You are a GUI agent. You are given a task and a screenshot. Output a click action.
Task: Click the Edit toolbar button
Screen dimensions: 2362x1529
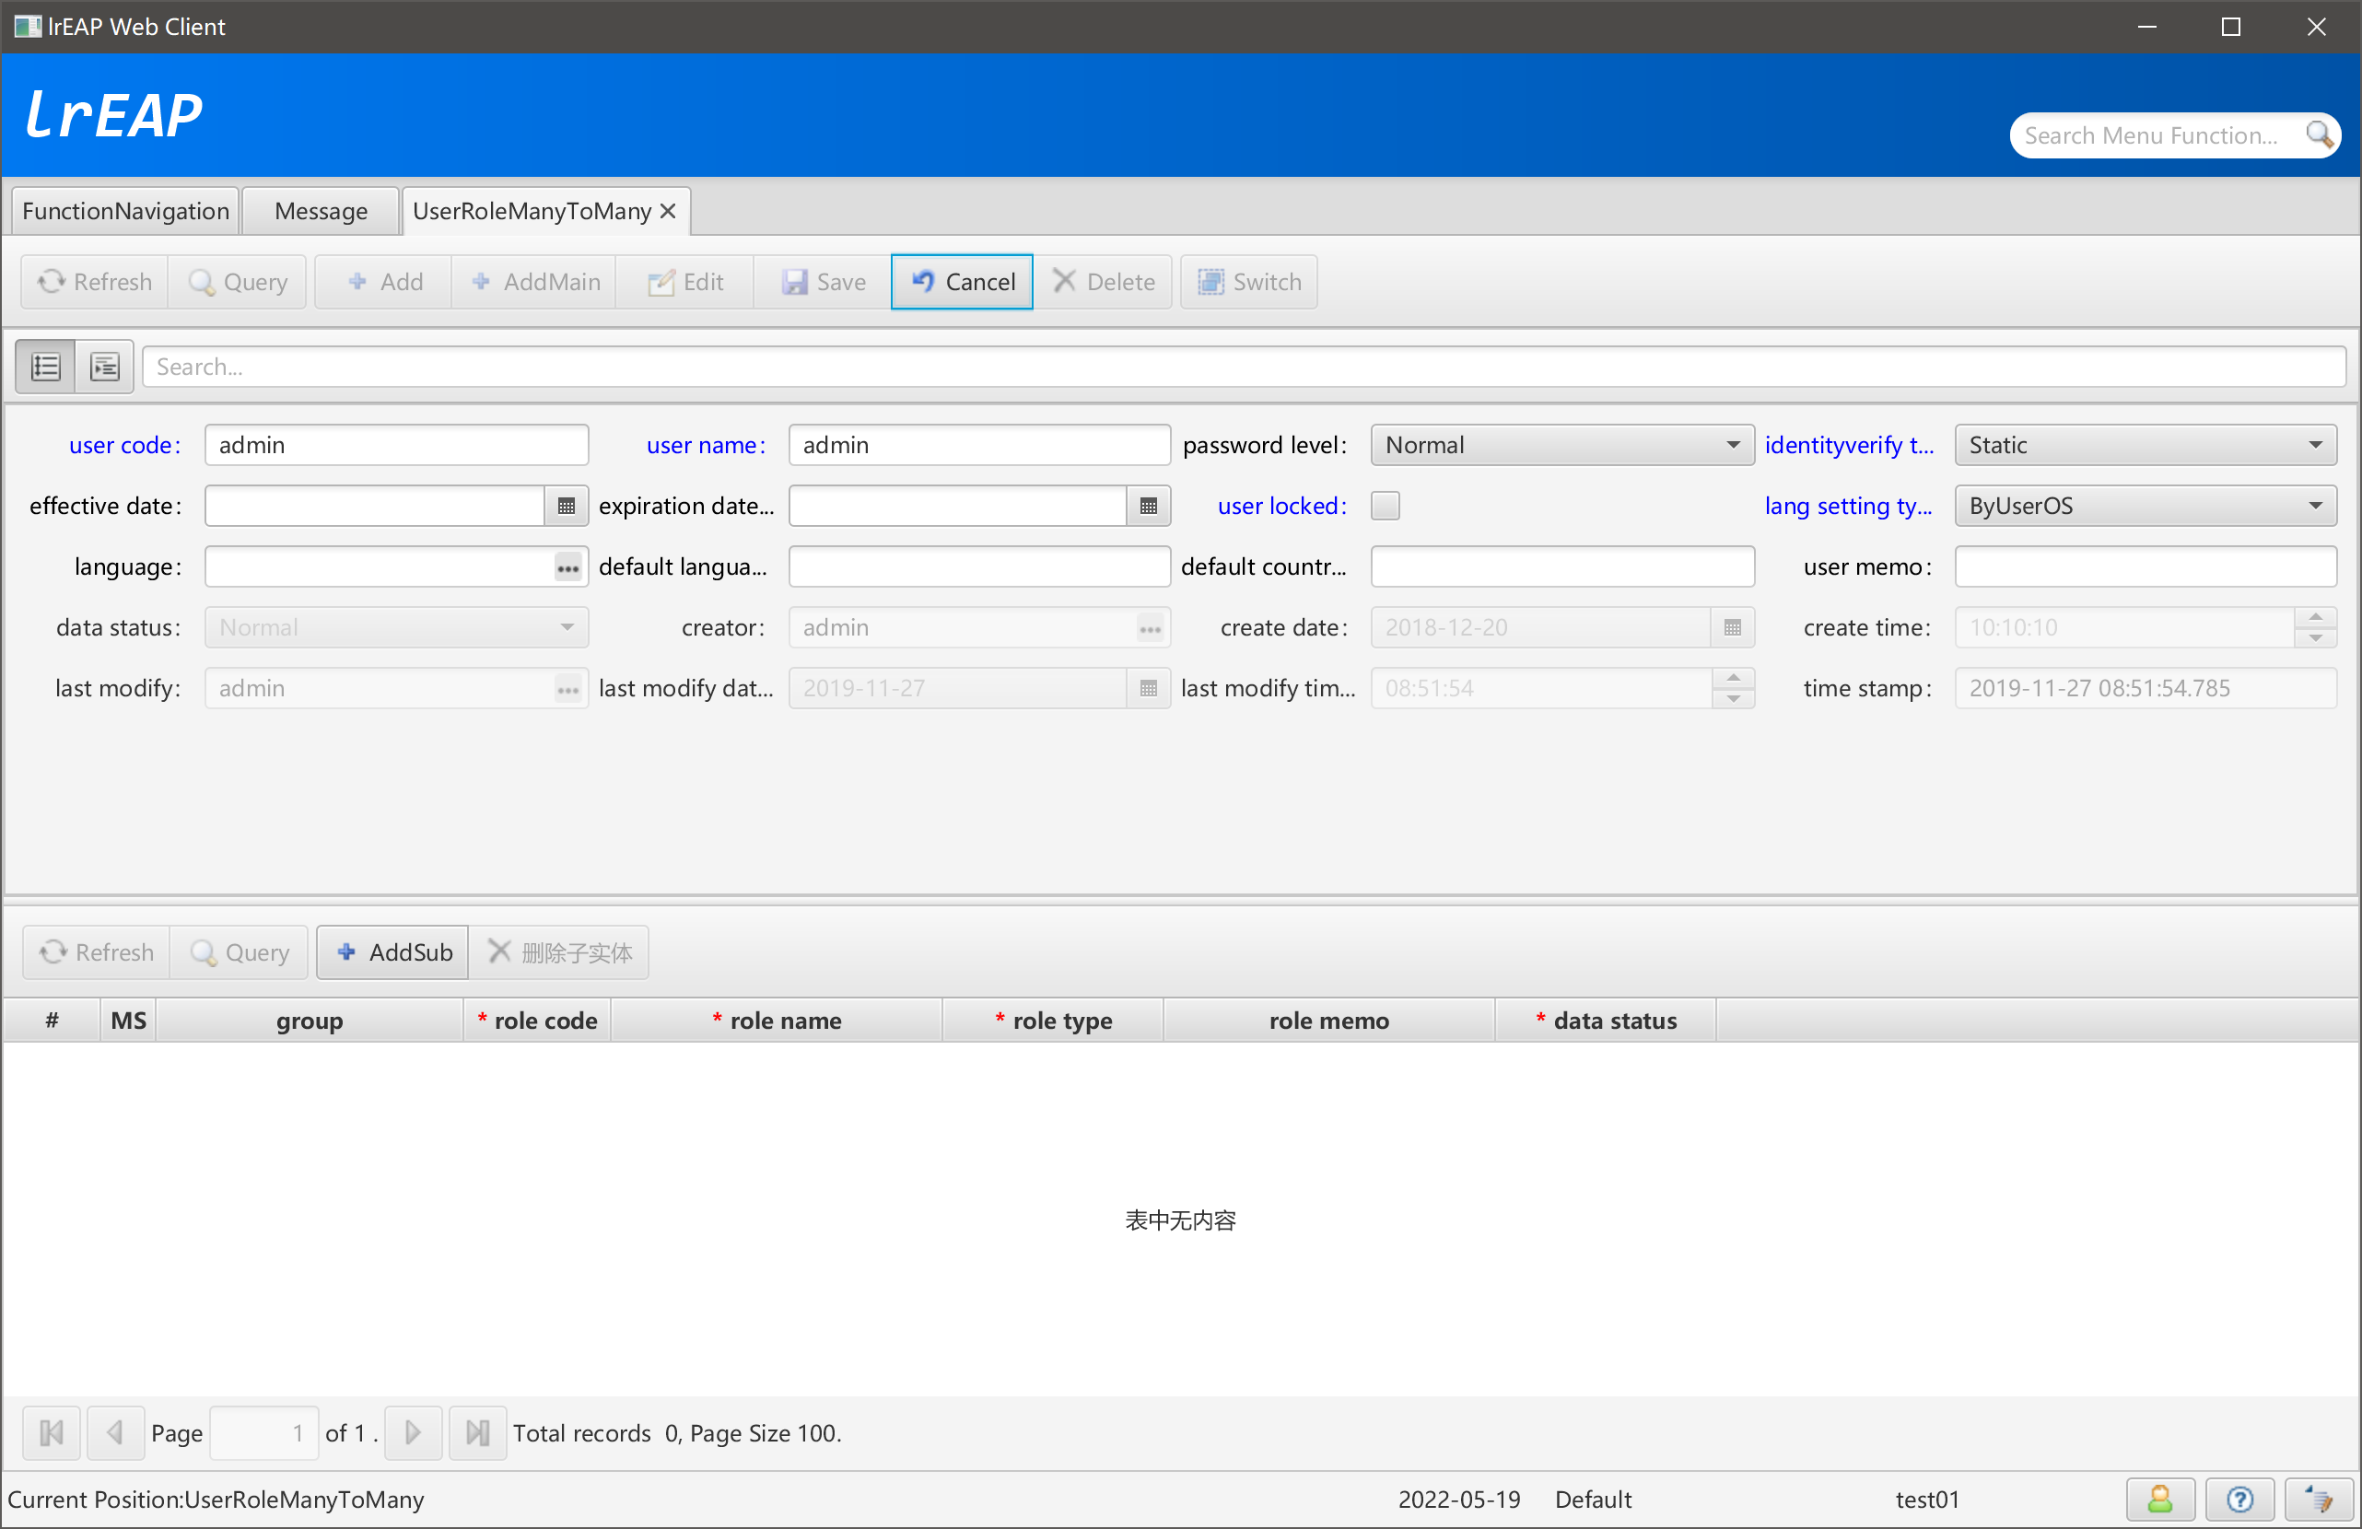(x=684, y=282)
